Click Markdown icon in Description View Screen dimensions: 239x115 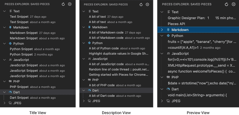coord(89,27)
